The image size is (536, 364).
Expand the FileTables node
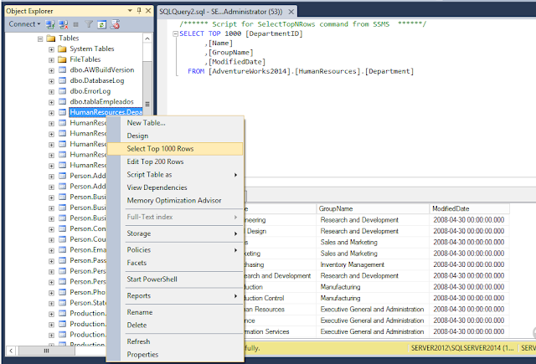(x=51, y=60)
